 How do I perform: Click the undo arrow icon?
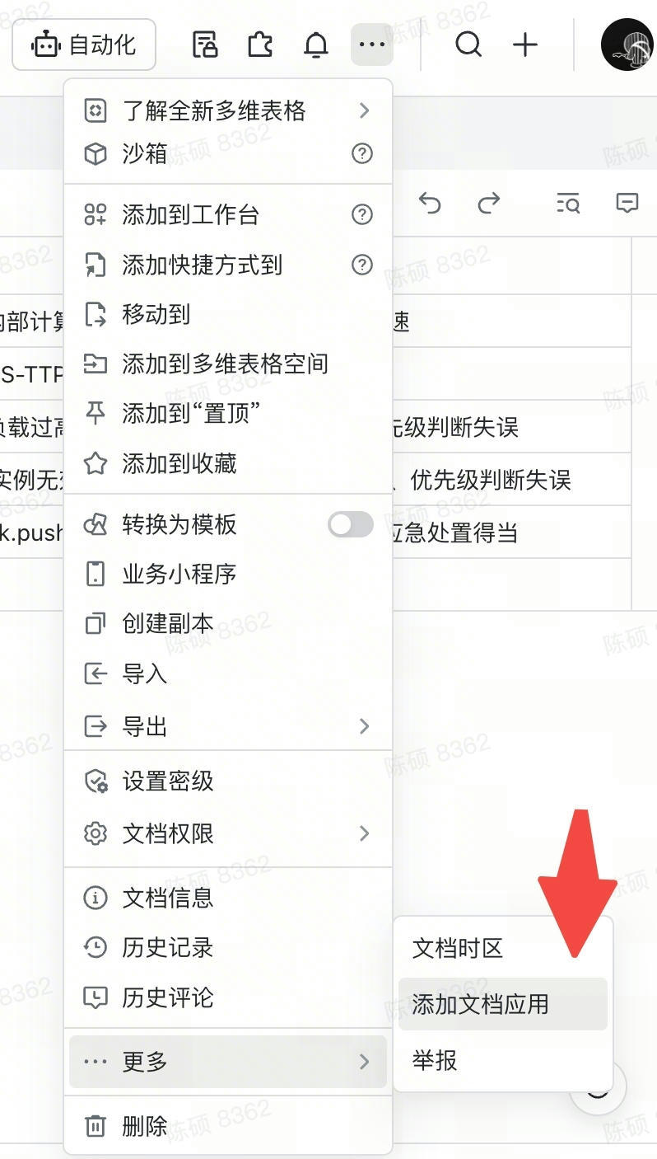click(x=430, y=203)
